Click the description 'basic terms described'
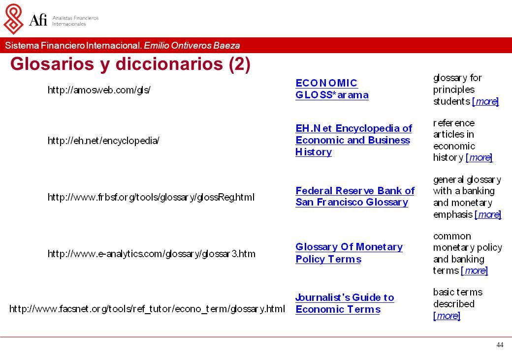This screenshot has height=354, width=512. tap(458, 298)
